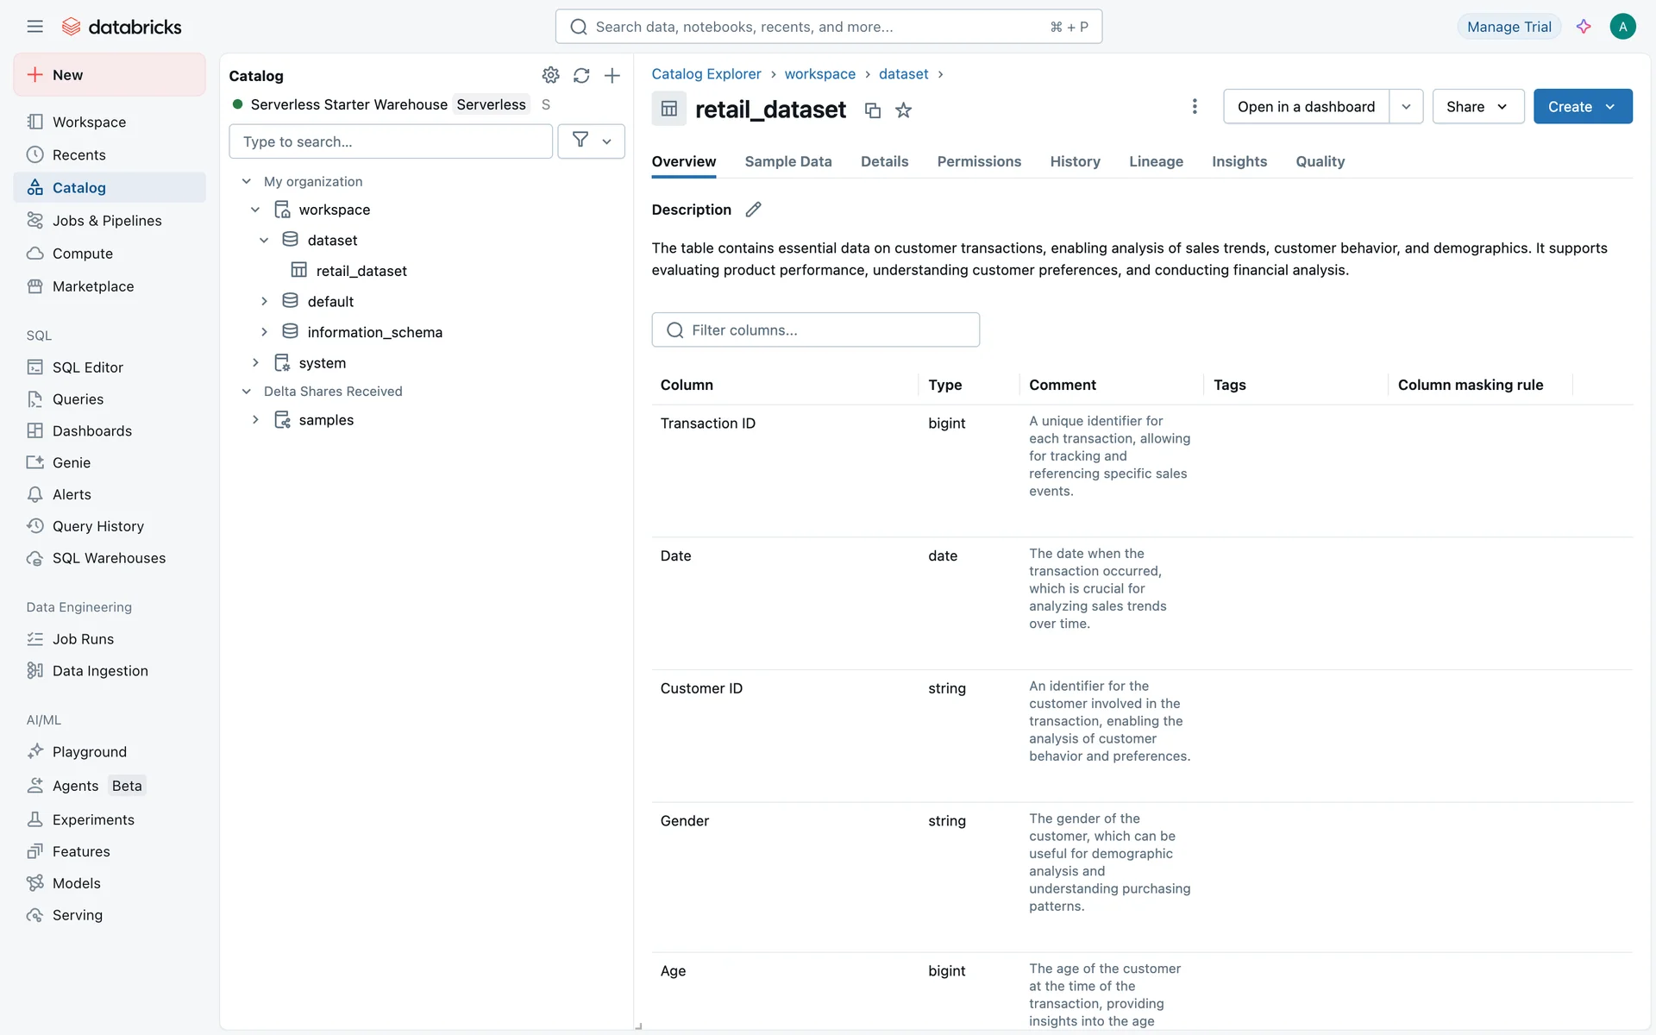Star retail_dataset as a favorite
The image size is (1656, 1035).
903,110
